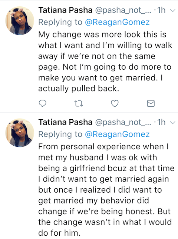Open Tatiana Pasha's avatar on second tweet
178x239 pixels.
click(20, 133)
